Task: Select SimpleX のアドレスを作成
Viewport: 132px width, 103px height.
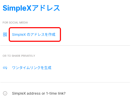Action: point(34,35)
